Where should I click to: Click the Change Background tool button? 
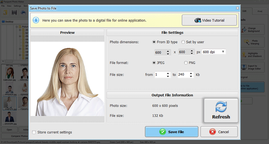[x=252, y=30]
